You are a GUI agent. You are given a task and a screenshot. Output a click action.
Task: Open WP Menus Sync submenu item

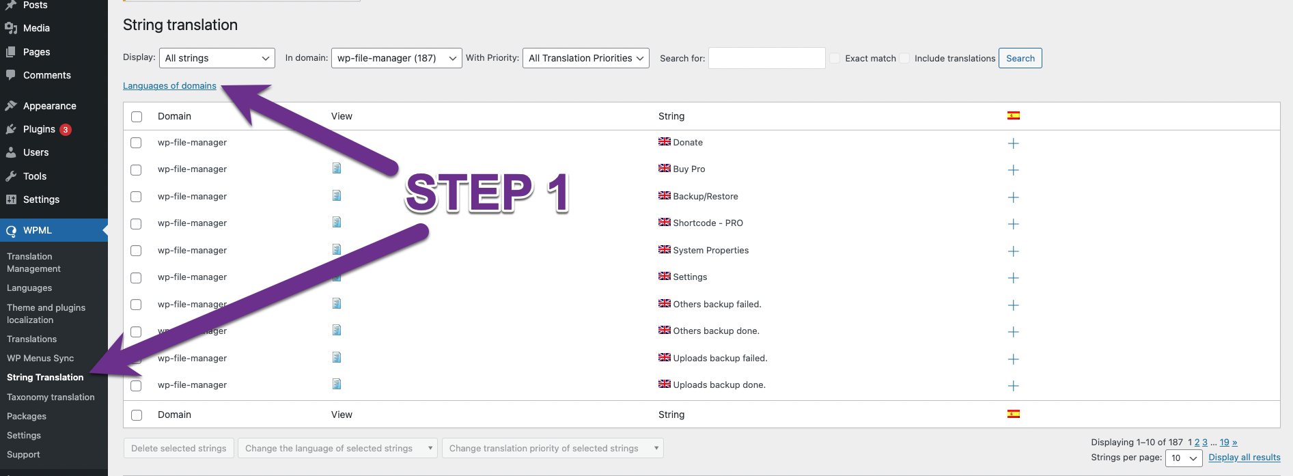coord(40,358)
